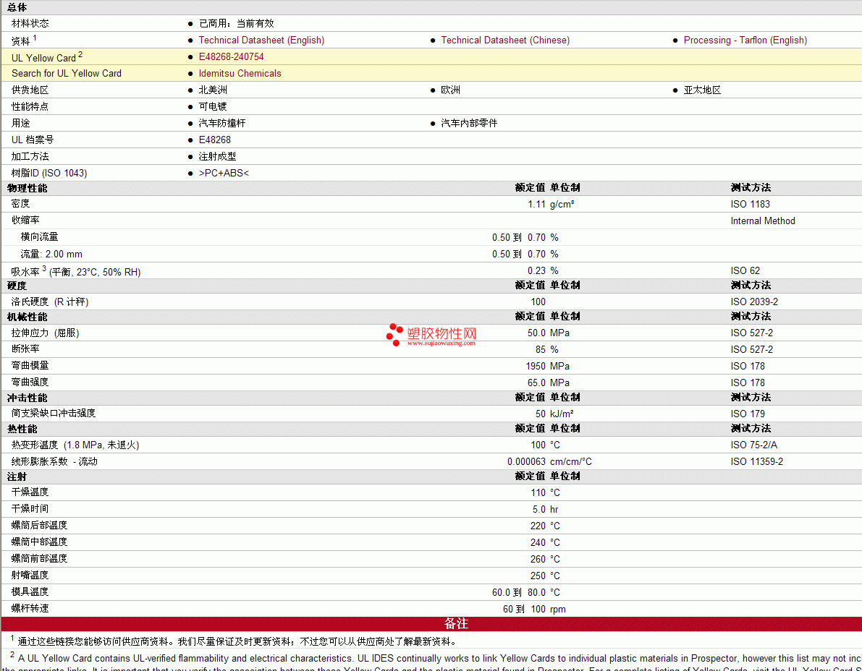This screenshot has width=862, height=671.
Task: Click the 可电镀 feature text
Action: tap(213, 106)
